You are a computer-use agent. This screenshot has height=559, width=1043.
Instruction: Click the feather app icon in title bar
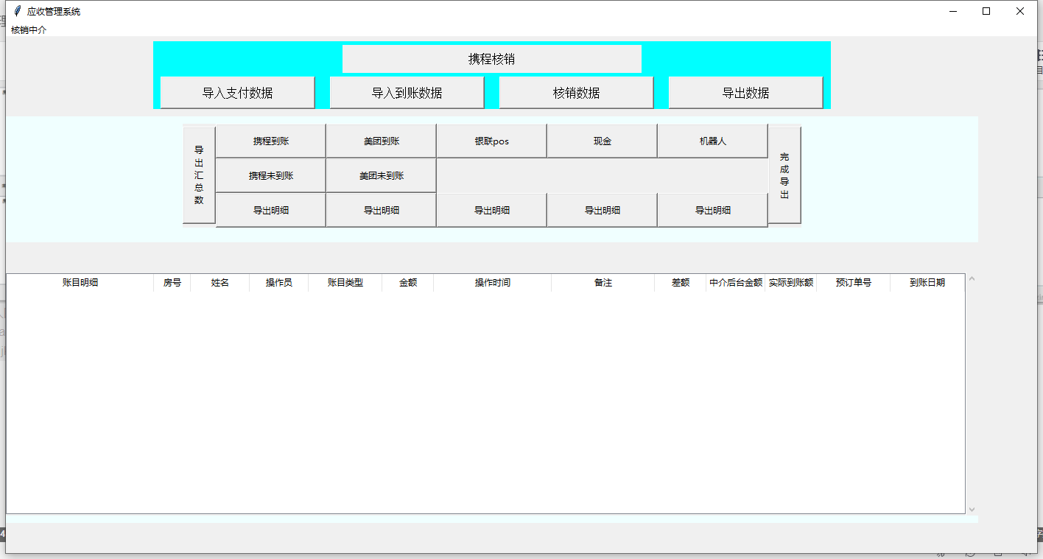click(x=17, y=11)
